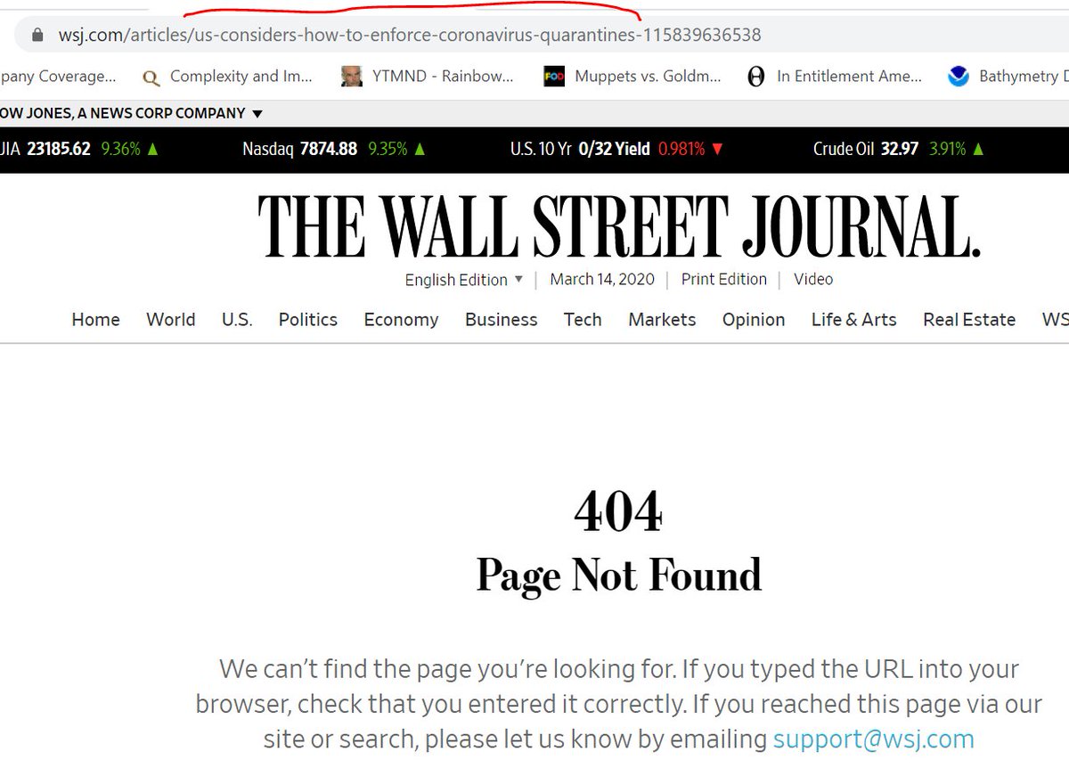Open the Video link

[x=813, y=279]
